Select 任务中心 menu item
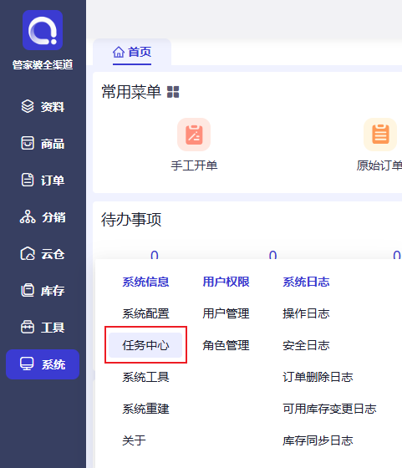 point(145,345)
